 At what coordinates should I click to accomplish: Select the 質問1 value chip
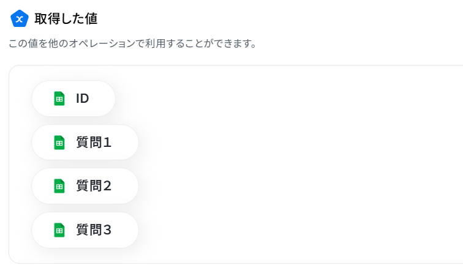coord(85,142)
